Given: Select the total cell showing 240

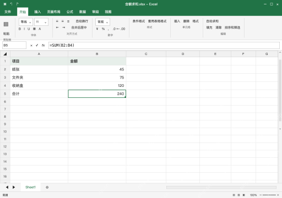Looking at the screenshot, I should coord(97,94).
